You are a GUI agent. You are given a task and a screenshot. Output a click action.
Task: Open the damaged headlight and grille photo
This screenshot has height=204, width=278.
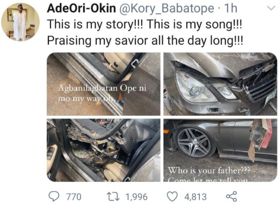pos(220,84)
